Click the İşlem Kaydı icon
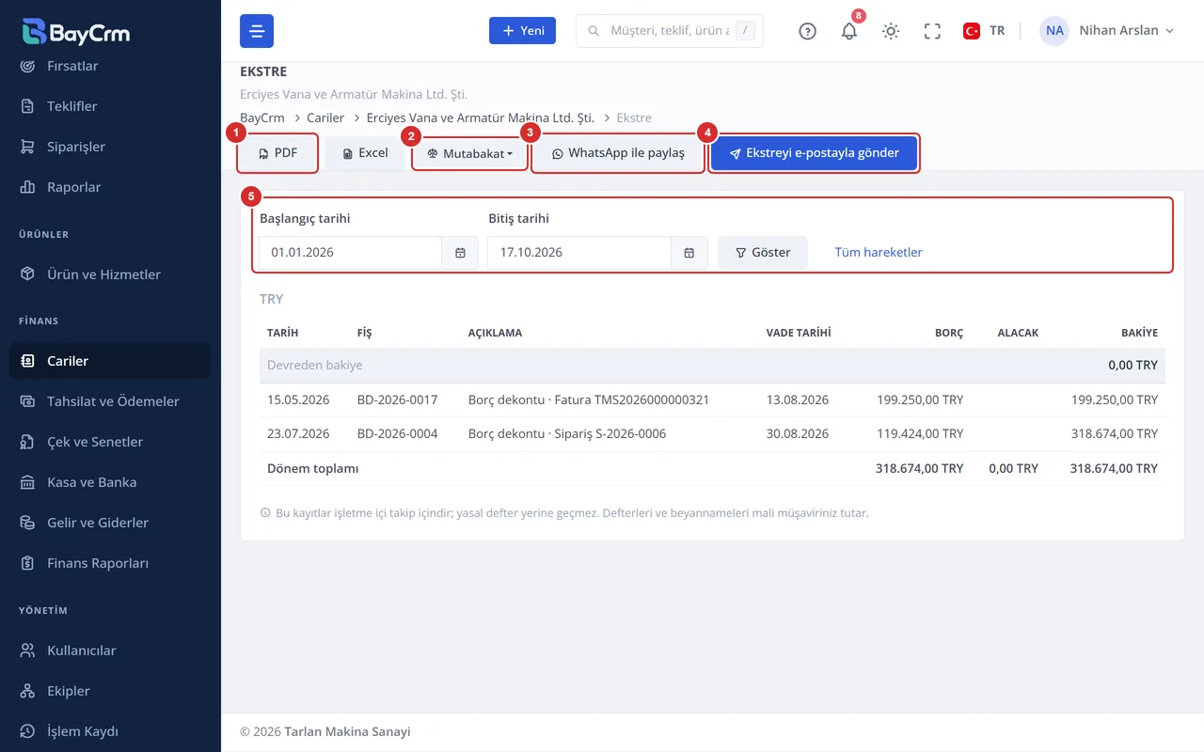1204x752 pixels. coord(28,731)
